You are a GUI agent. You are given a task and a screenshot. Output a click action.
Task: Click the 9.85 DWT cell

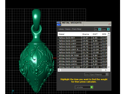pyautogui.click(x=96, y=64)
